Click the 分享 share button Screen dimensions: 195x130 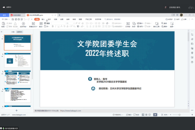(x=184, y=19)
